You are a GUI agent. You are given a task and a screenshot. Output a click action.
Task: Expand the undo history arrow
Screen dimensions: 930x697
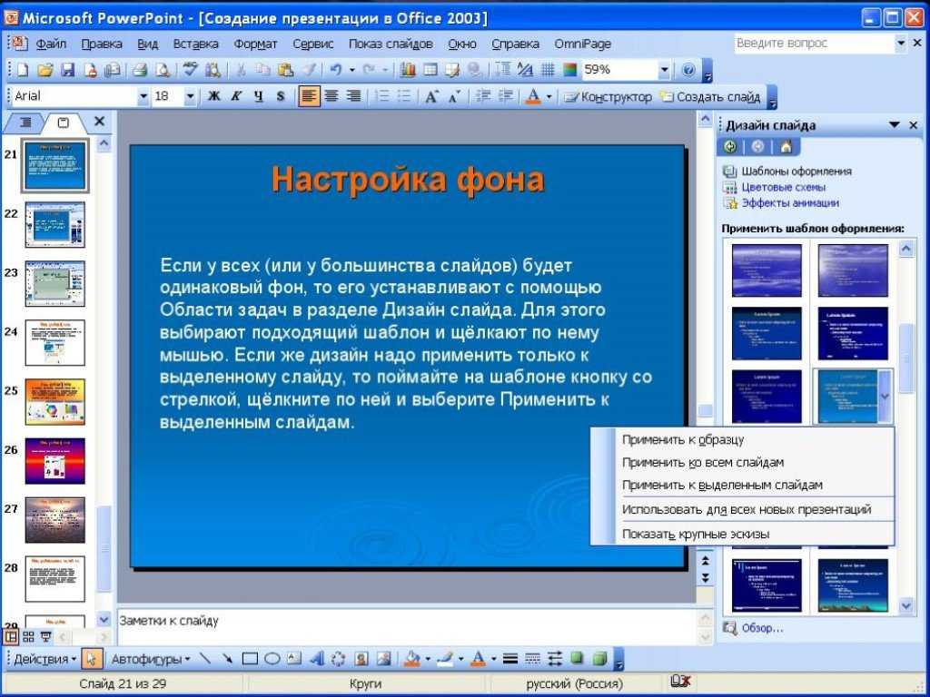coord(351,71)
